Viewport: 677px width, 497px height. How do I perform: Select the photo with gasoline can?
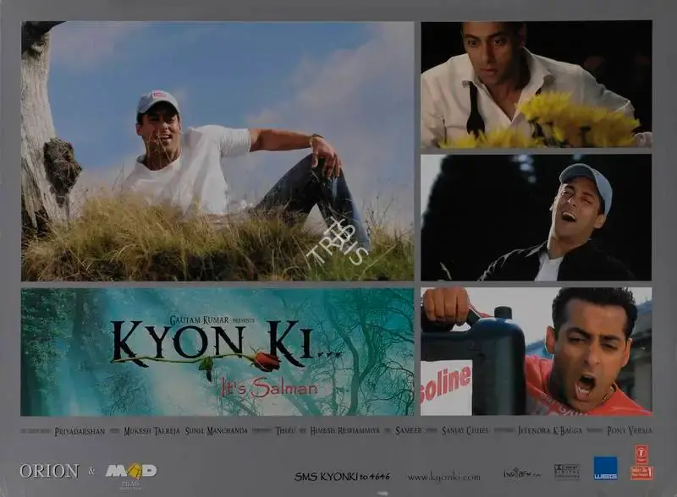pos(537,351)
